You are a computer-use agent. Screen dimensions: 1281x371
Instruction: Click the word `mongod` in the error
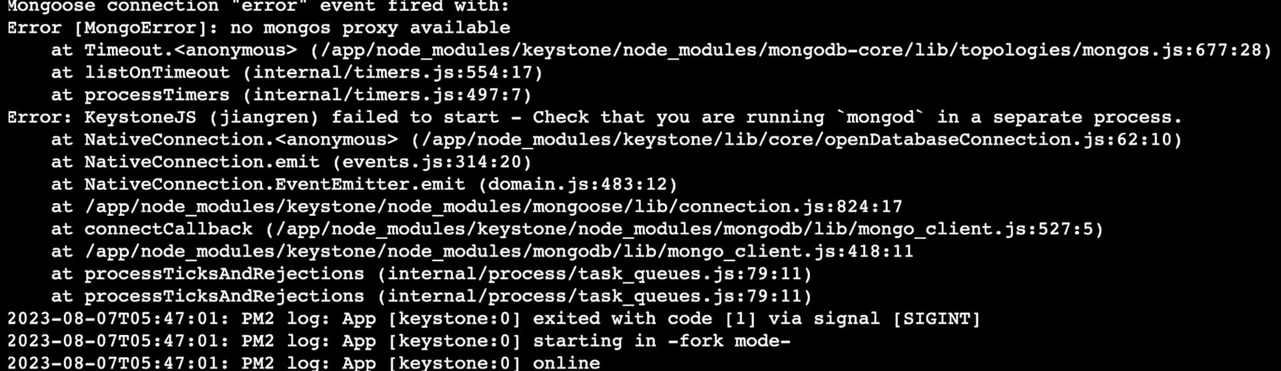[x=880, y=117]
